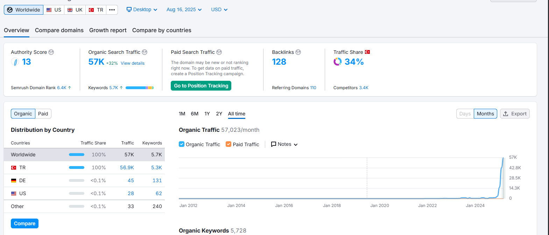Uncheck the Paid Traffic checkbox
This screenshot has width=549, height=235.
pyautogui.click(x=228, y=144)
